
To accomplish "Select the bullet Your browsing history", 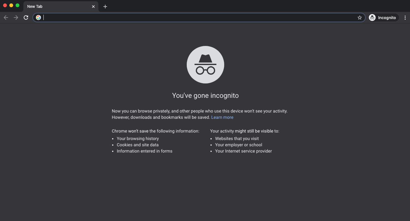I will tap(137, 138).
